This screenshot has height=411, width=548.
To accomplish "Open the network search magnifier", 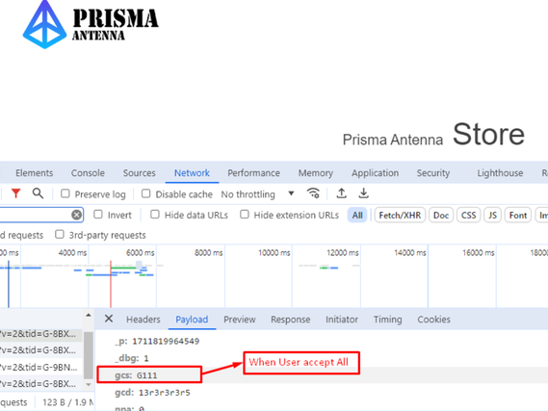I will click(38, 193).
